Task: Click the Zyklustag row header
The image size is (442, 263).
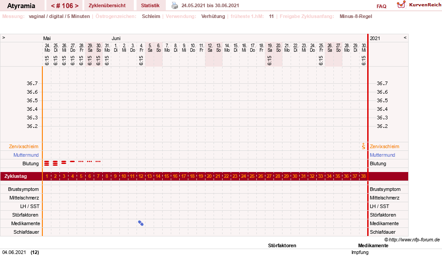Action: [16, 176]
